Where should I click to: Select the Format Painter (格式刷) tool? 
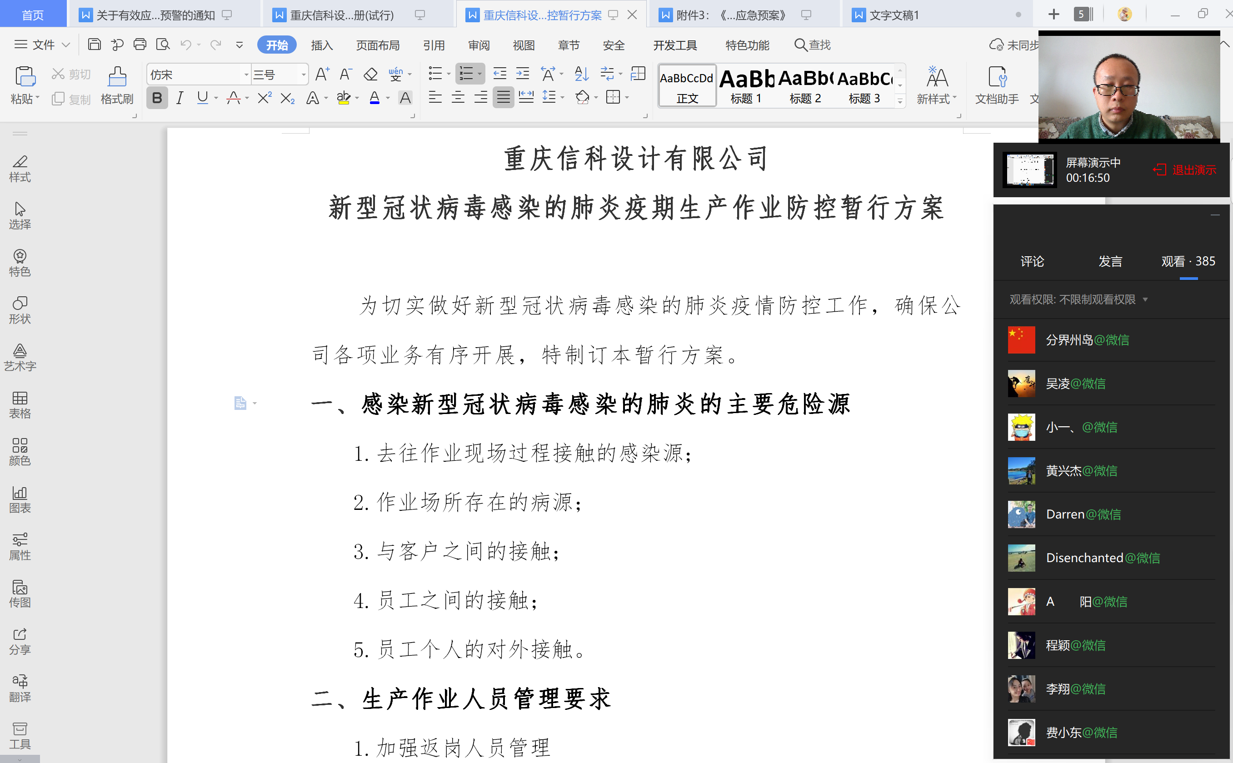coord(117,86)
